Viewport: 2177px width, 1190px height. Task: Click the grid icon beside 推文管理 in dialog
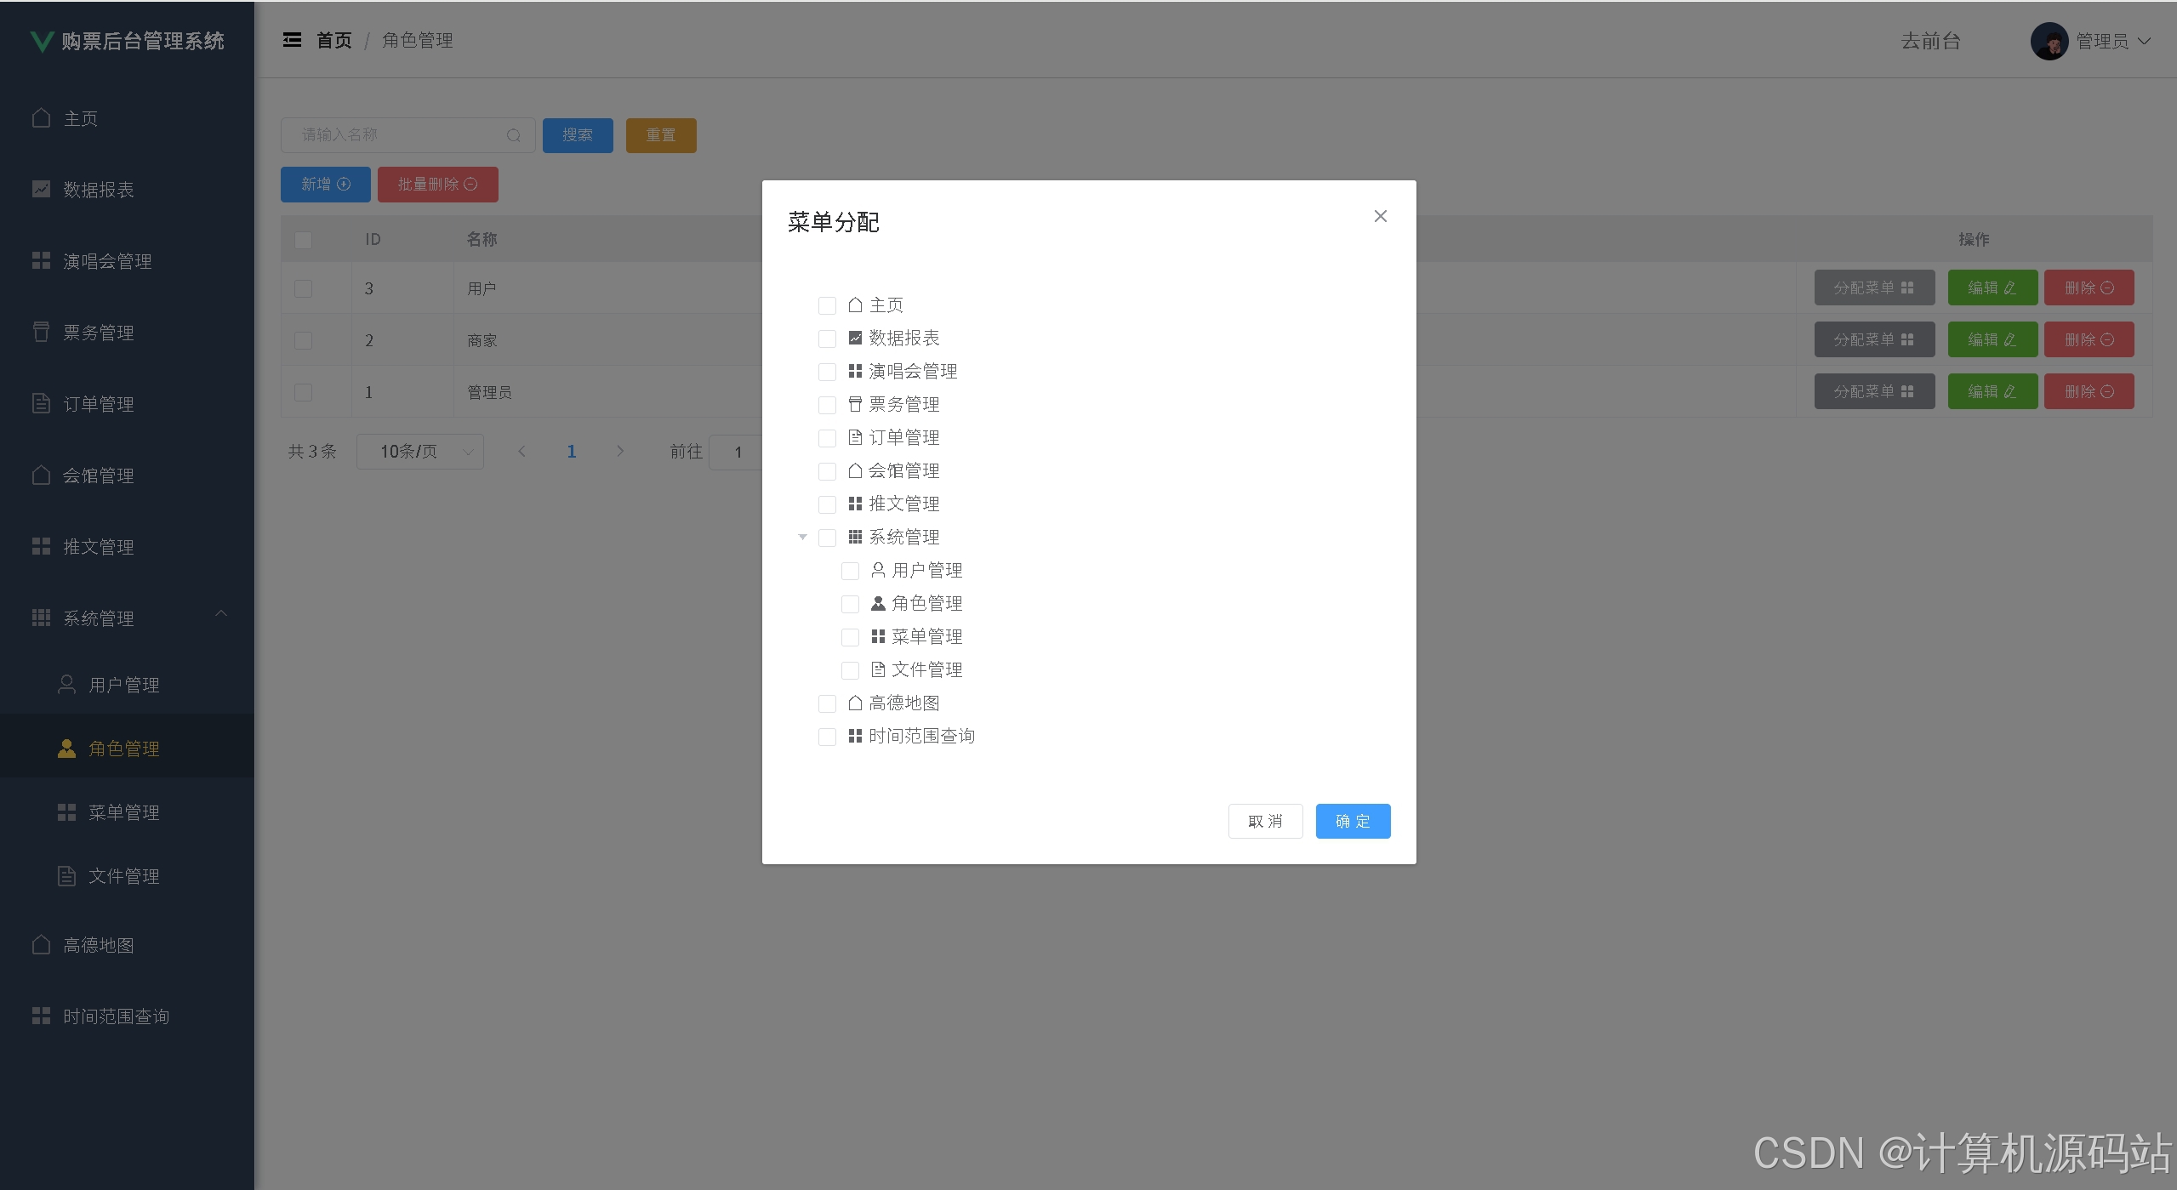(x=855, y=504)
